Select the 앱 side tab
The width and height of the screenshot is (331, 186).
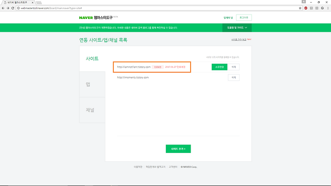(92, 84)
